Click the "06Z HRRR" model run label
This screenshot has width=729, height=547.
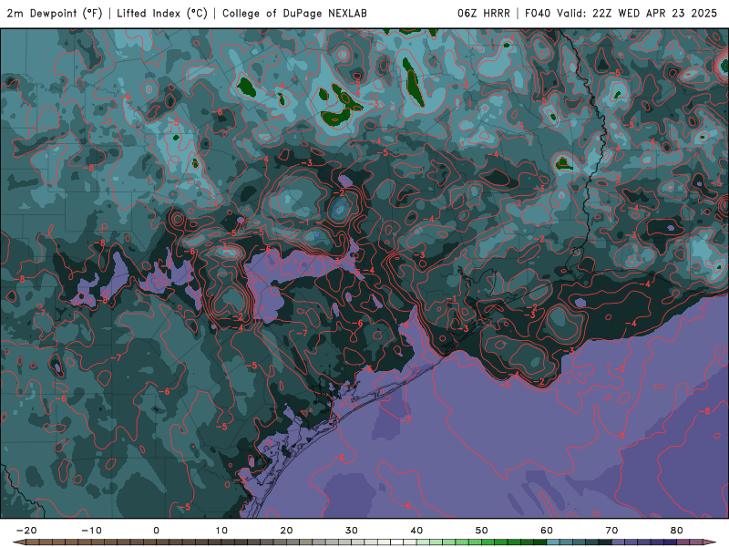pos(484,13)
